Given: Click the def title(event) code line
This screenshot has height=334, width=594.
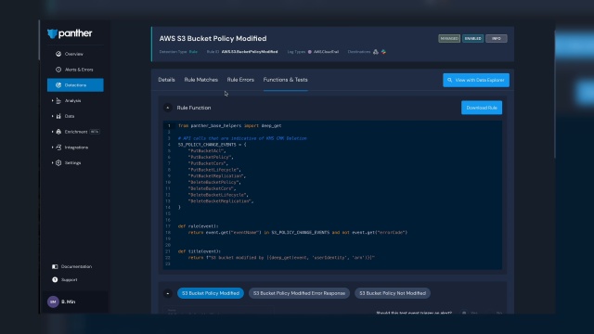Looking at the screenshot, I should point(199,251).
